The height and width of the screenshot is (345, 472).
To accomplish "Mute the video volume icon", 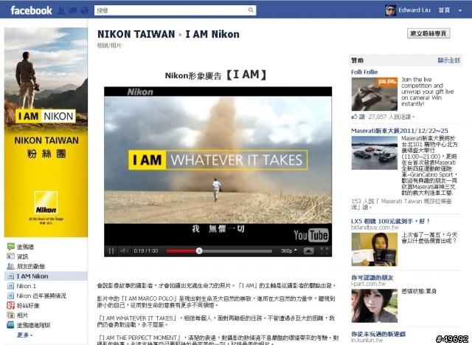I will point(124,251).
